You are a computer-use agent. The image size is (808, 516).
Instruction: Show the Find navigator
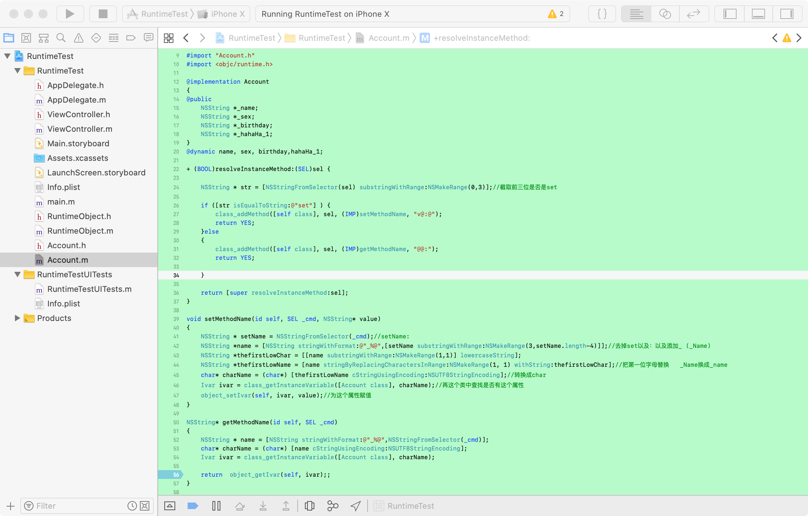61,38
